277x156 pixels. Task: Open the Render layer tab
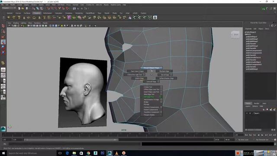(x=256, y=103)
